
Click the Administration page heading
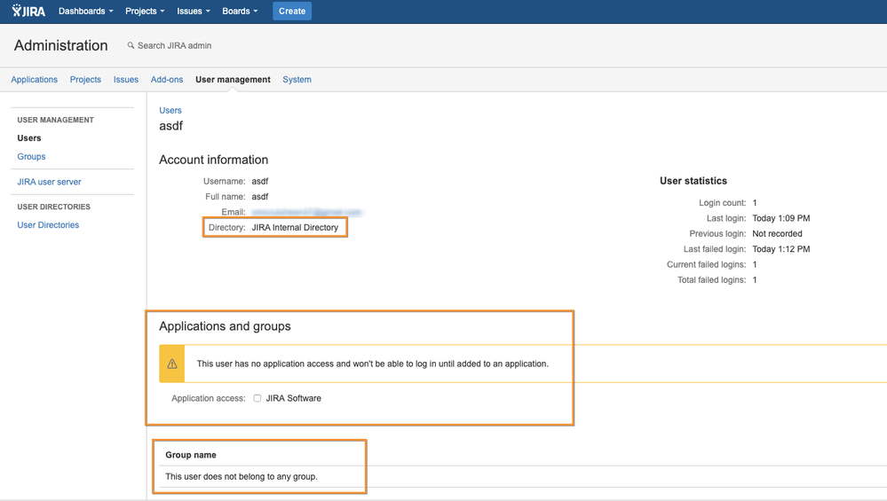coord(60,45)
